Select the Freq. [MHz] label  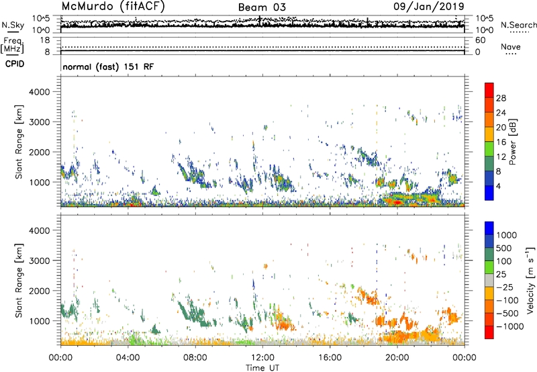pos(12,46)
